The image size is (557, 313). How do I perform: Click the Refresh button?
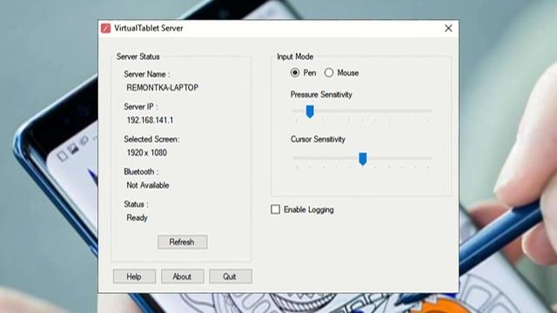[x=182, y=242]
